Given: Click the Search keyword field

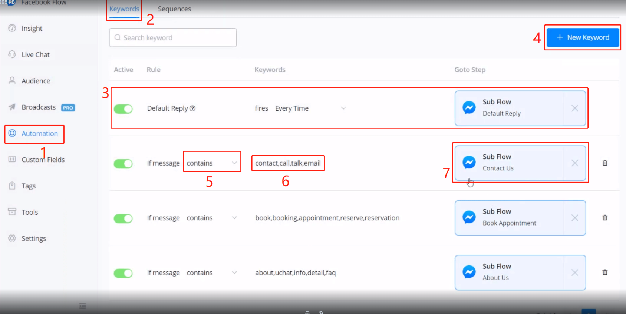Looking at the screenshot, I should 173,38.
